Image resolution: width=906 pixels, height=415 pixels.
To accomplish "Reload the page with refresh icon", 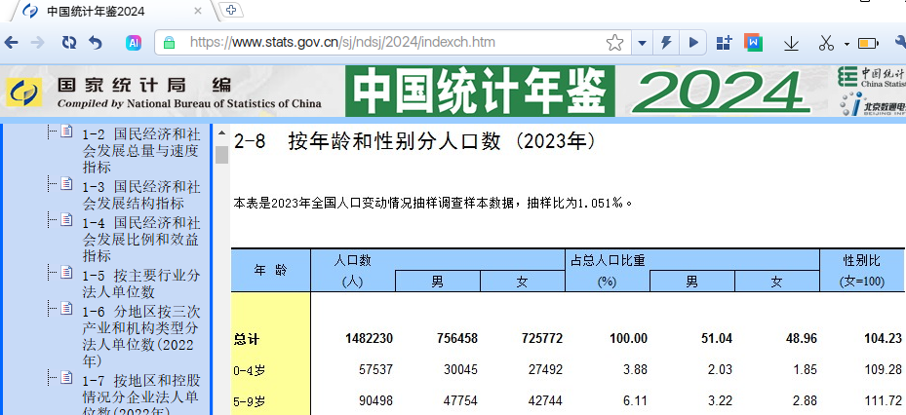I will point(68,43).
